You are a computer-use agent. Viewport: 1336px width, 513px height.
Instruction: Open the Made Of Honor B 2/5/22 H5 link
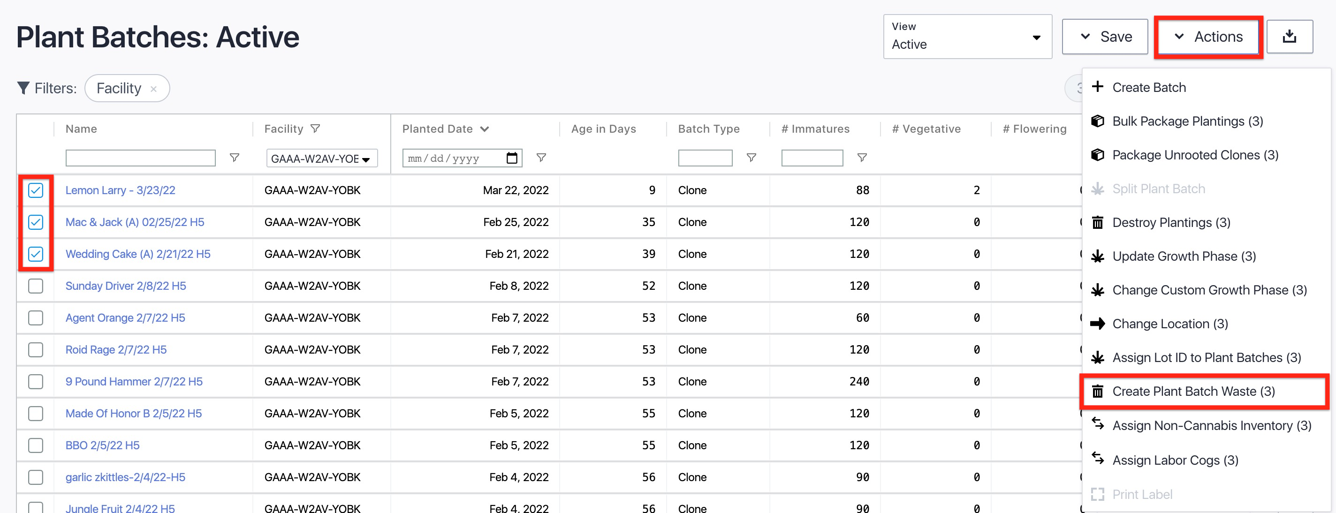(133, 414)
